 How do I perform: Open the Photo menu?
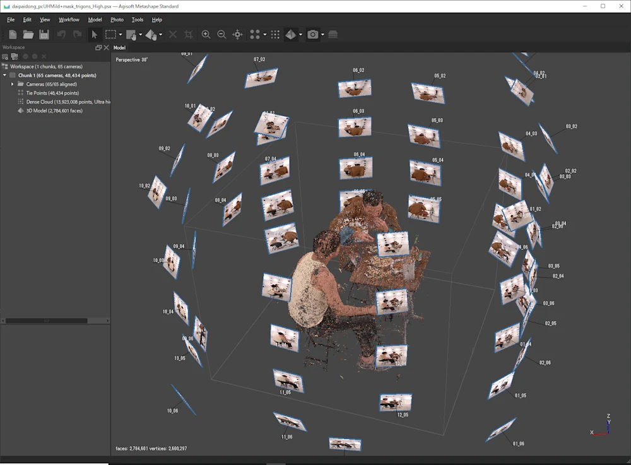pos(117,20)
